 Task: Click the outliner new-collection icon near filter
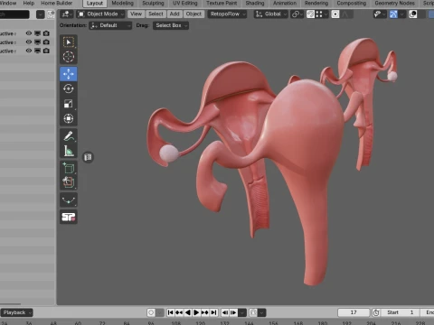(51, 14)
